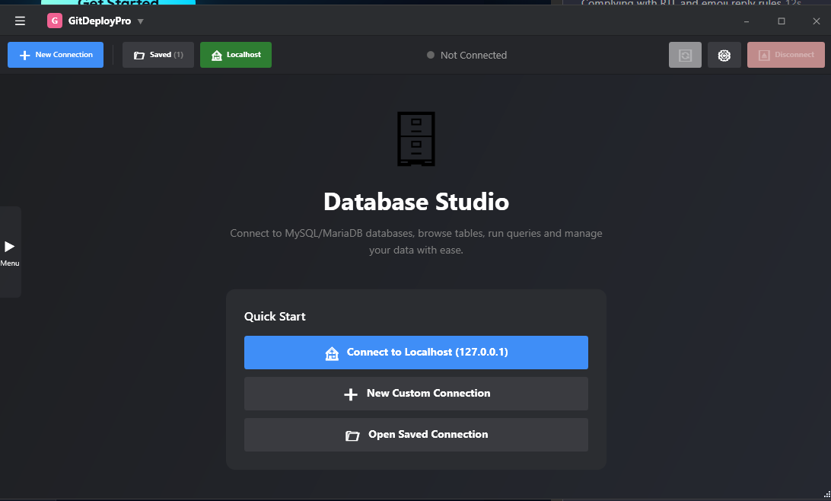
Task: Click the refresh connection icon
Action: [x=685, y=55]
